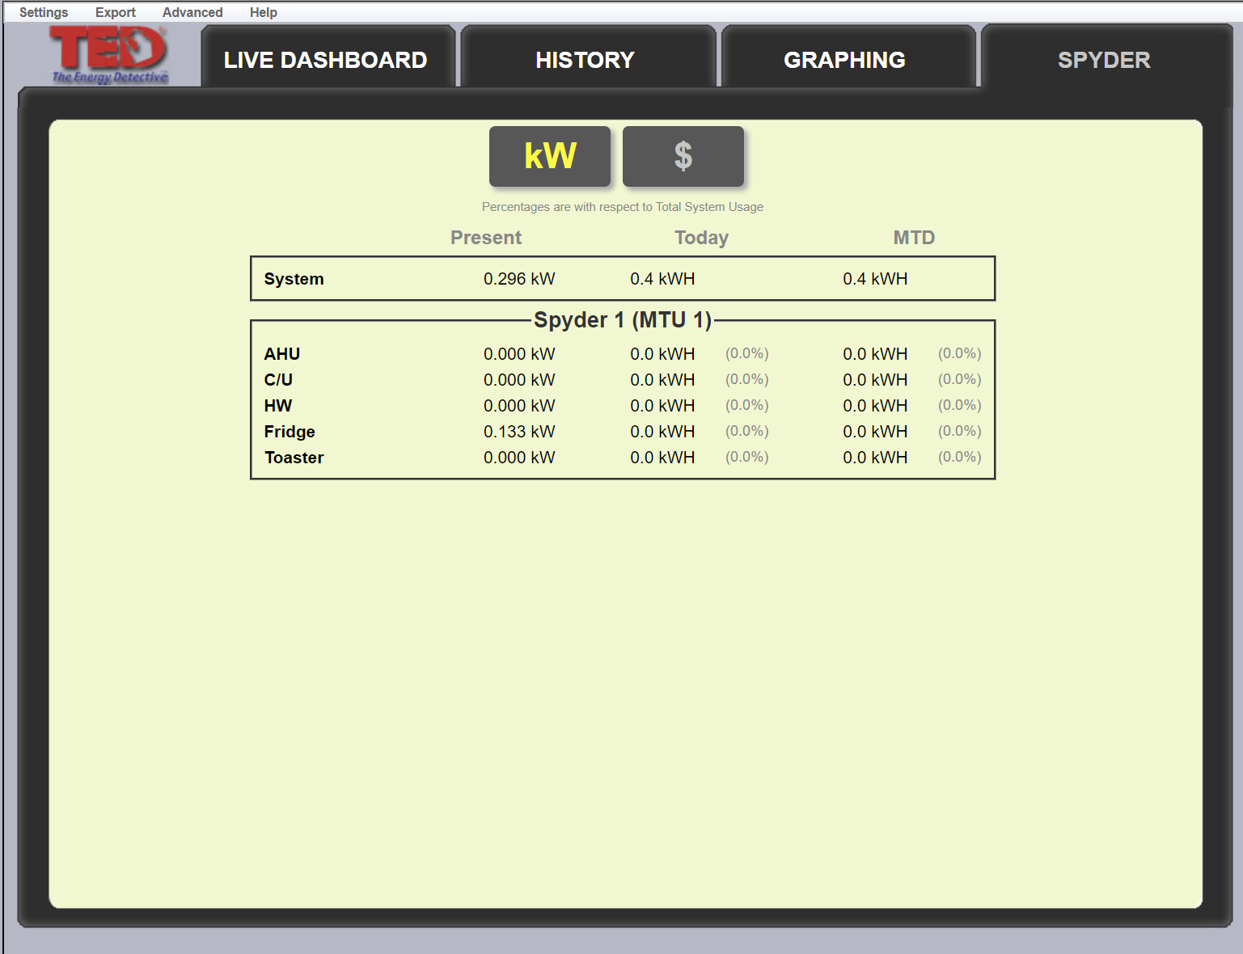Select the AHU row label

coord(282,354)
